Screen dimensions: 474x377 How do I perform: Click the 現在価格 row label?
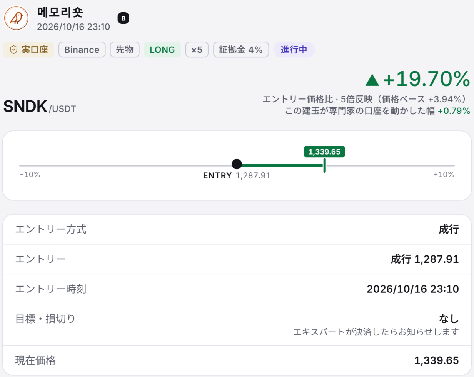[35, 360]
